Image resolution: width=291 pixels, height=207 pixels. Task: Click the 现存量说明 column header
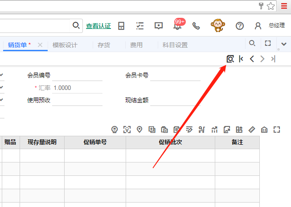point(42,142)
